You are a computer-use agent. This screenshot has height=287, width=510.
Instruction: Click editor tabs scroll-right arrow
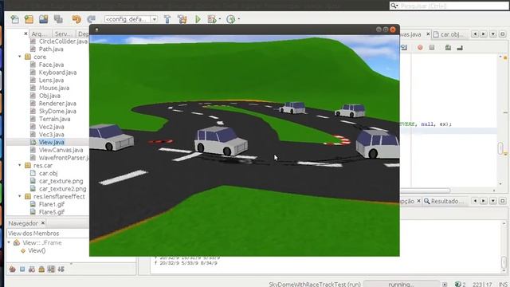click(x=484, y=34)
